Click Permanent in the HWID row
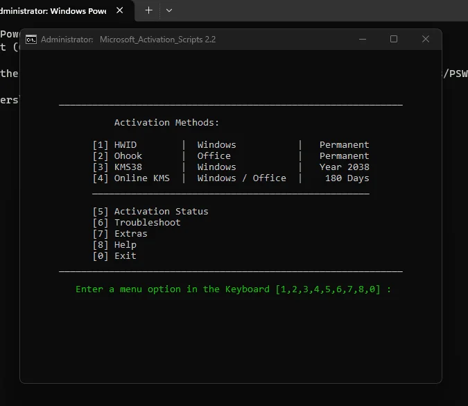The image size is (468, 406). click(345, 145)
